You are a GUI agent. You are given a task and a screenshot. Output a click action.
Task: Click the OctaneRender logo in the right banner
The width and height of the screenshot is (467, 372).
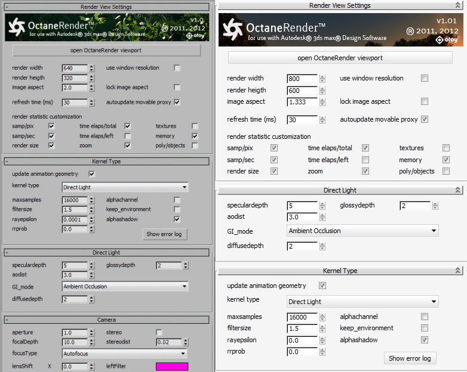coord(233,29)
